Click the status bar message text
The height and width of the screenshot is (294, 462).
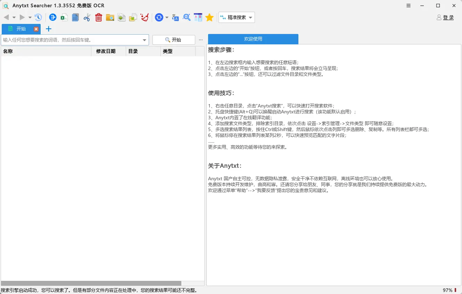click(100, 290)
